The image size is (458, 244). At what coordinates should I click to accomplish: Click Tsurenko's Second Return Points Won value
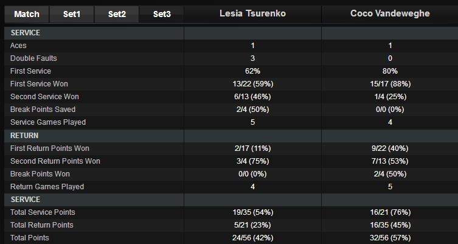coord(252,161)
